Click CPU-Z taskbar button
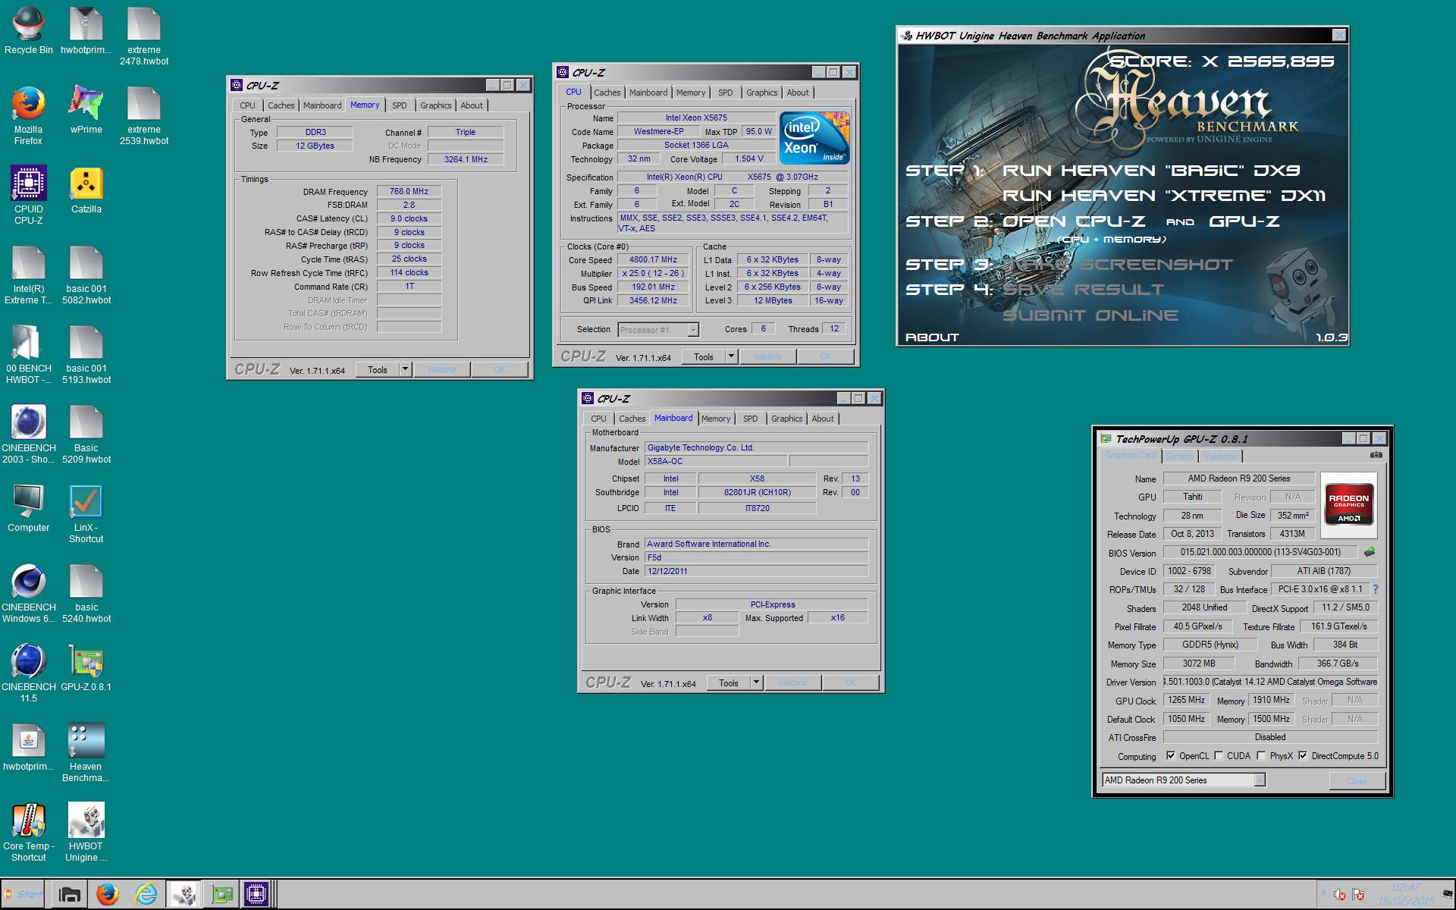 [x=256, y=895]
